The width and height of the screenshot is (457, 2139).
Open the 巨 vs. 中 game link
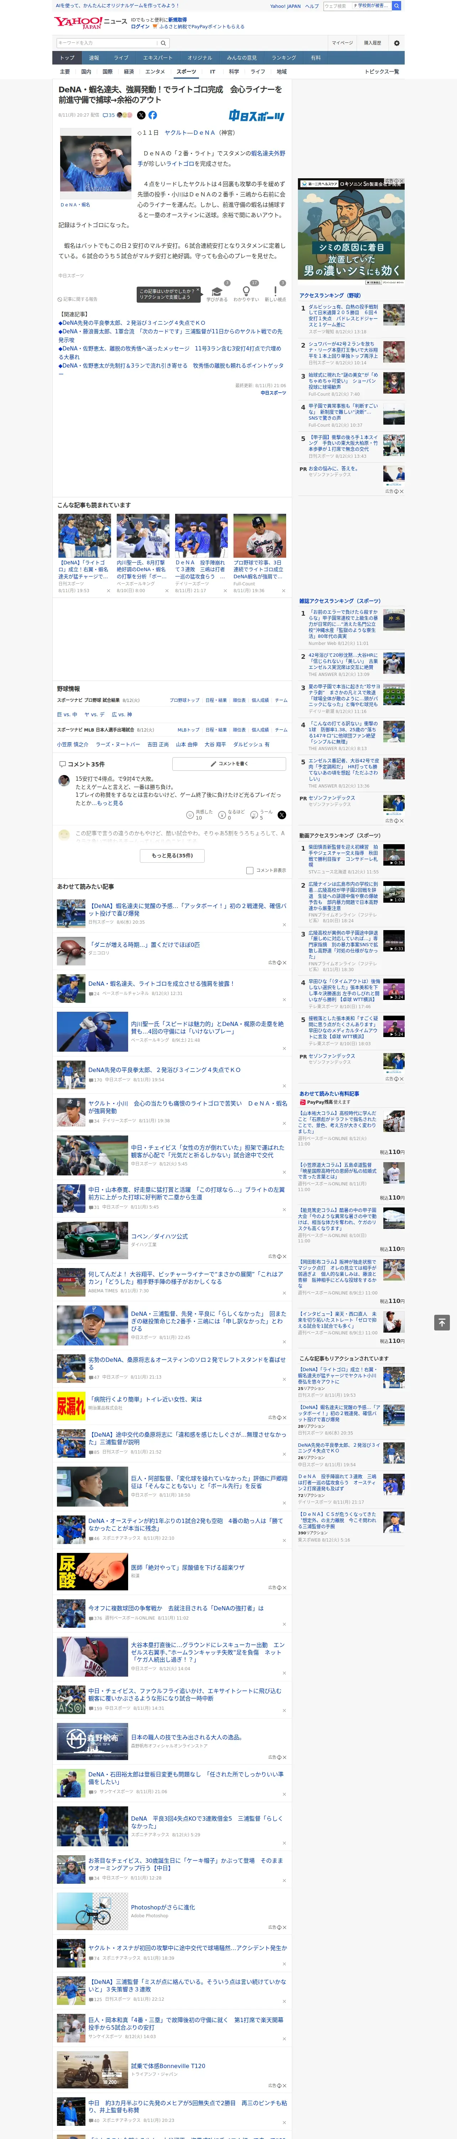tap(67, 714)
